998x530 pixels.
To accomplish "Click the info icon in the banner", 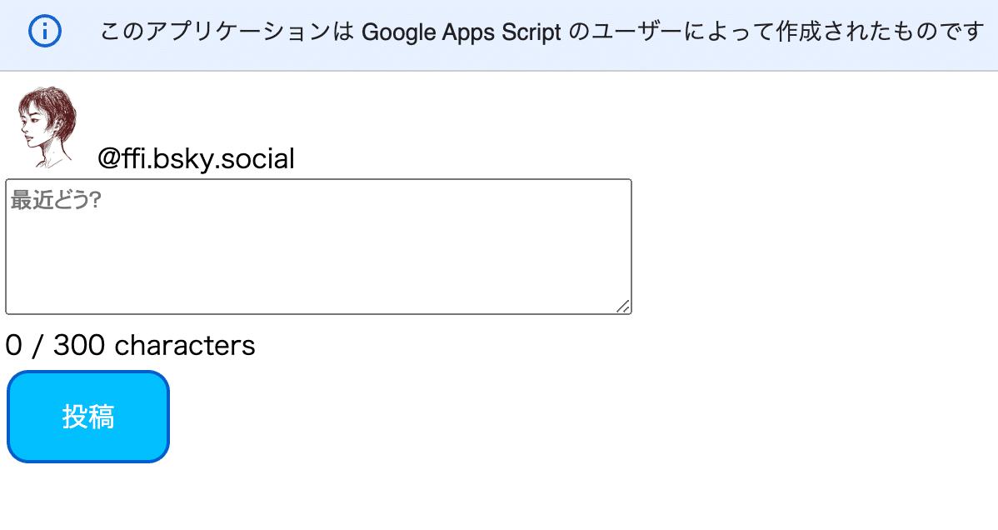I will pyautogui.click(x=45, y=32).
